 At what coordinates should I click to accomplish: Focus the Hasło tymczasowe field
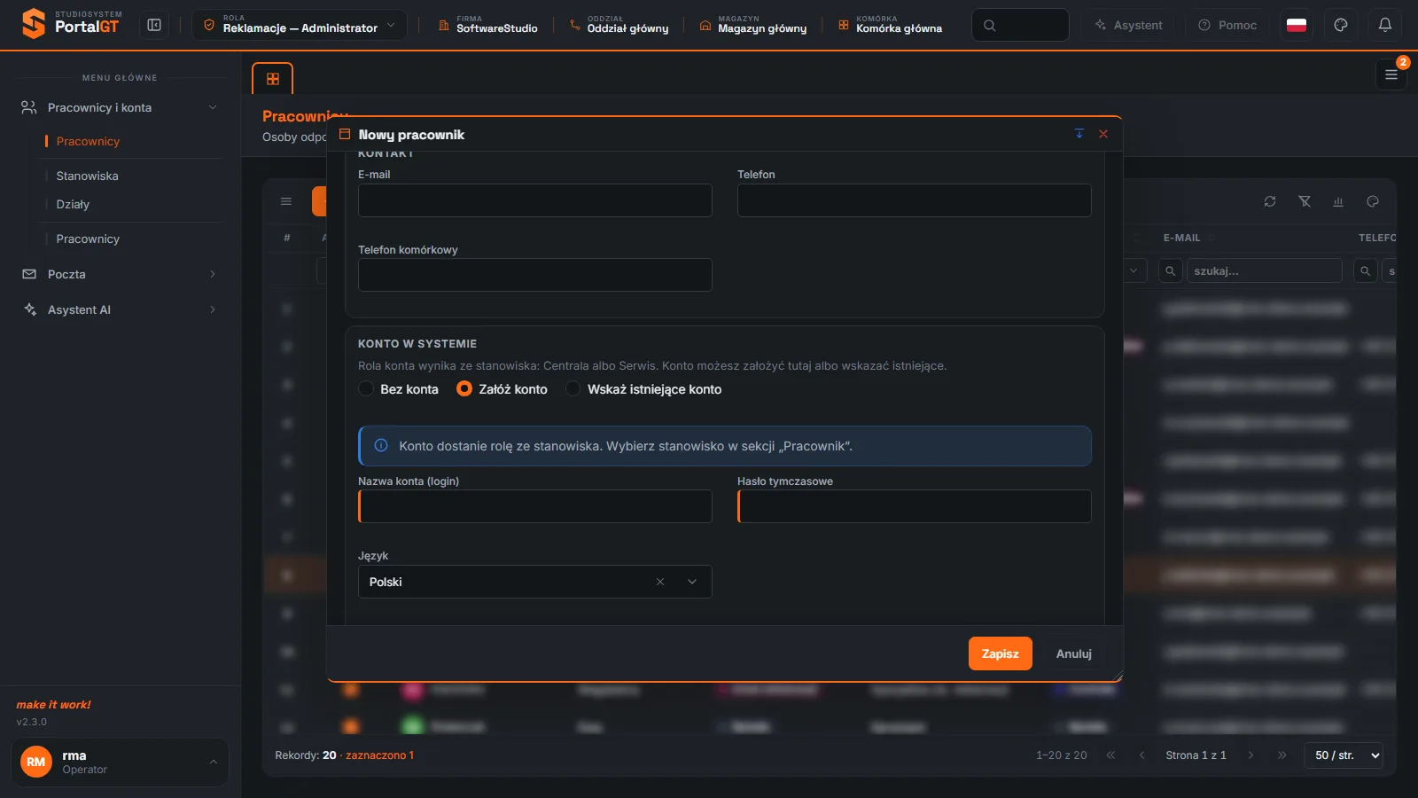pos(915,506)
